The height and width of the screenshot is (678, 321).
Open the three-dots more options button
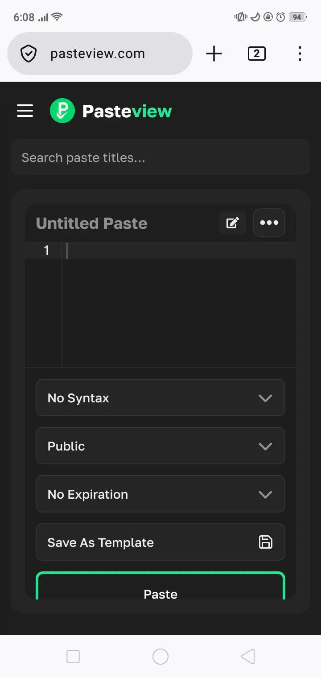(269, 223)
